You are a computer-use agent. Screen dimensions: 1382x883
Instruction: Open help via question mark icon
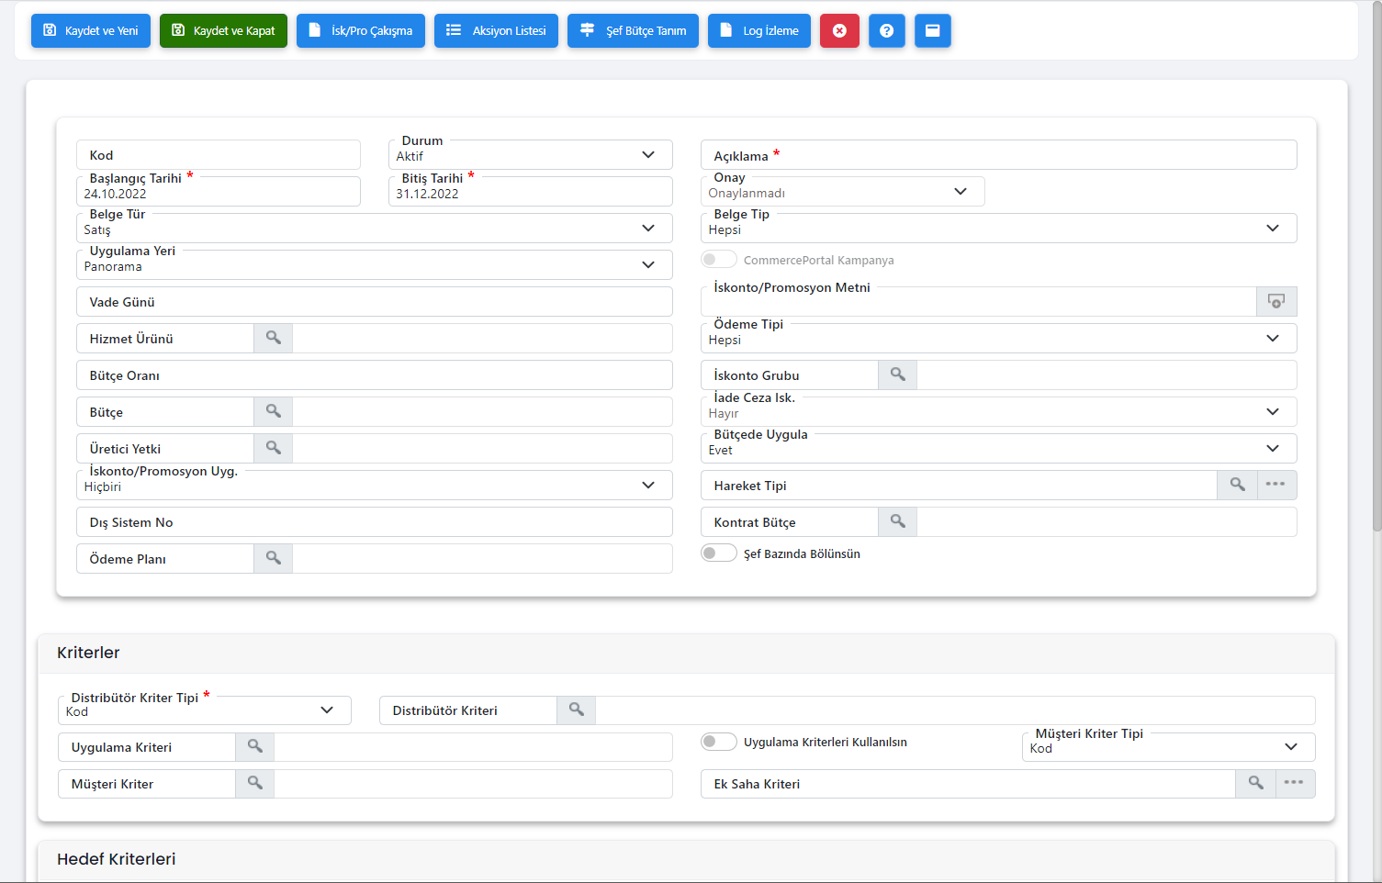886,30
